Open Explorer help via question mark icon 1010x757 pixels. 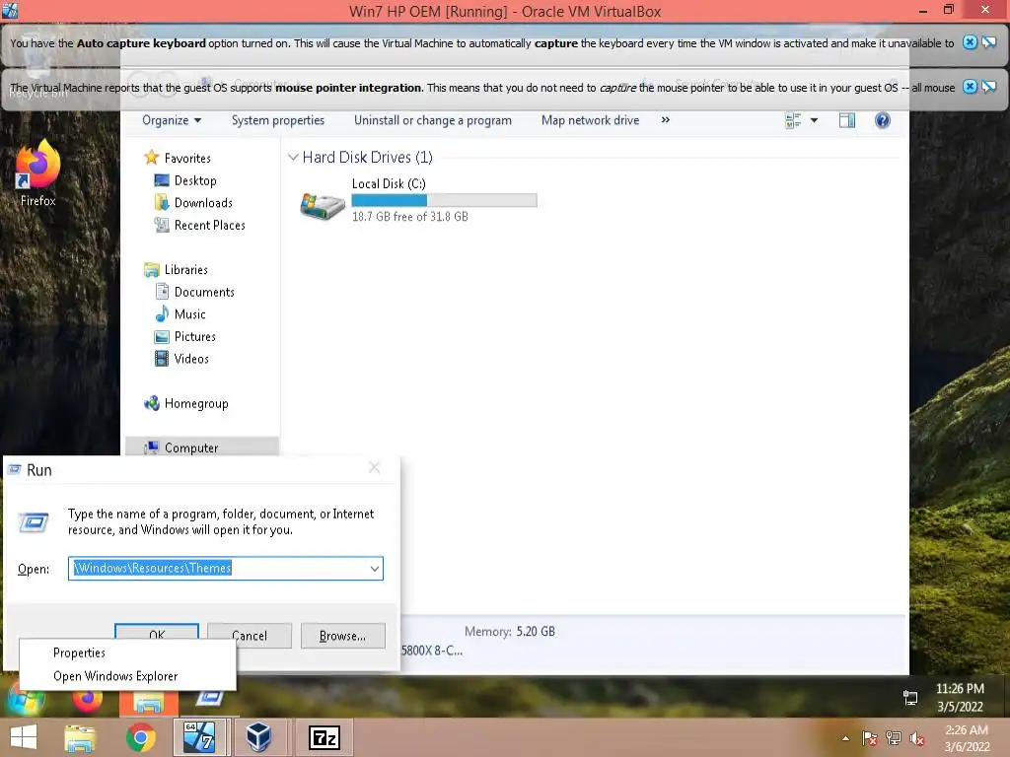(x=883, y=120)
